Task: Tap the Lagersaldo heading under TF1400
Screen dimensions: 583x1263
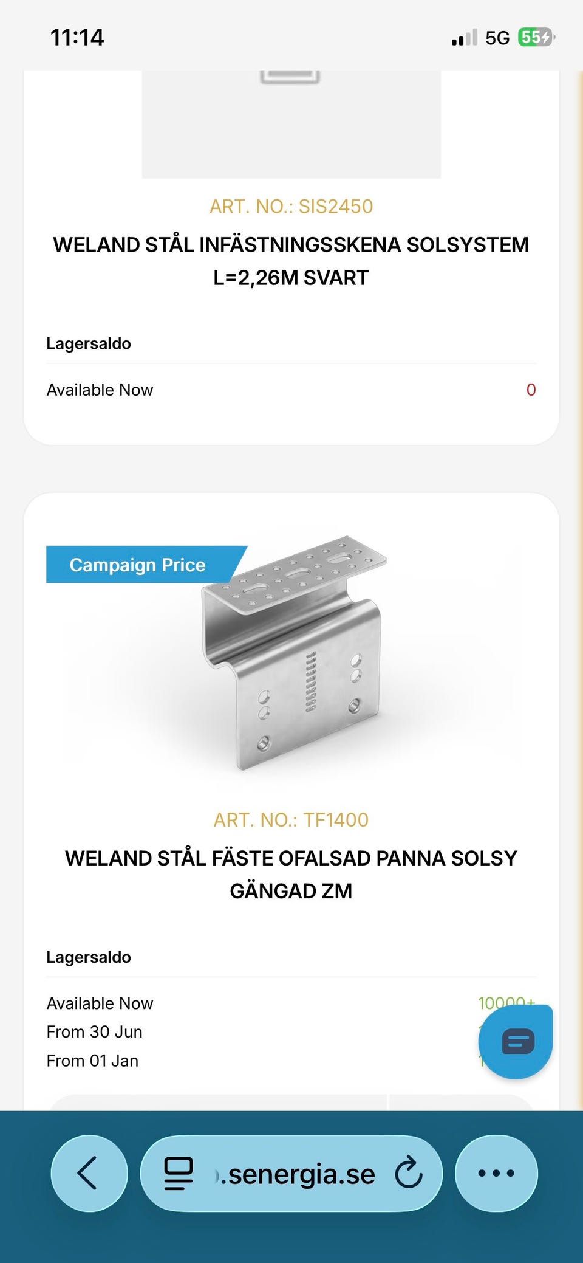Action: 89,957
